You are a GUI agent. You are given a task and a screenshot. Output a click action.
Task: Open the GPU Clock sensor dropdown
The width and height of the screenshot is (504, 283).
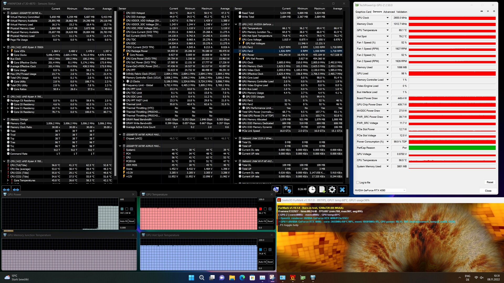[387, 18]
